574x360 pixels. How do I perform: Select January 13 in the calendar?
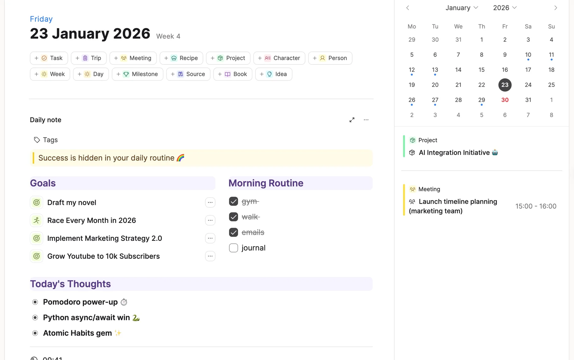tap(435, 70)
